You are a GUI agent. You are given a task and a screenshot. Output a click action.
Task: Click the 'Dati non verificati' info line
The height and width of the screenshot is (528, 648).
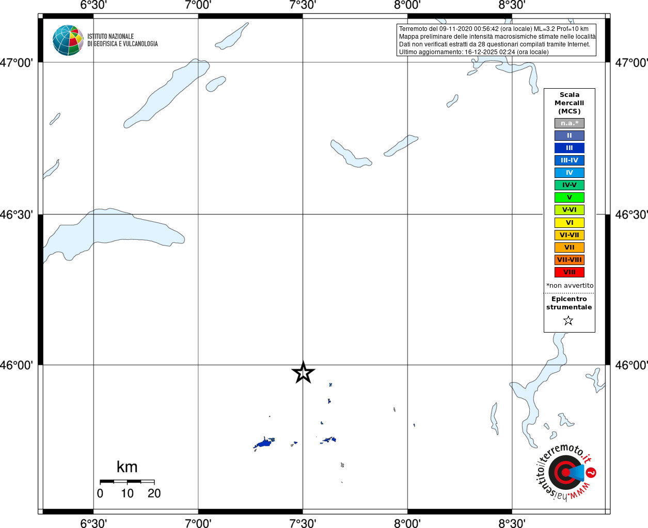point(495,44)
